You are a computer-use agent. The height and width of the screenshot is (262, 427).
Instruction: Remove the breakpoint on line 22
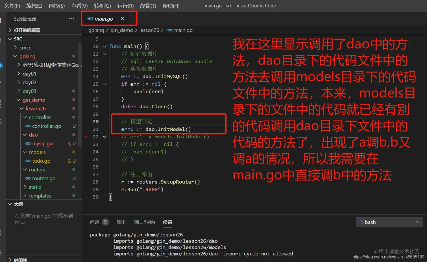(86, 137)
